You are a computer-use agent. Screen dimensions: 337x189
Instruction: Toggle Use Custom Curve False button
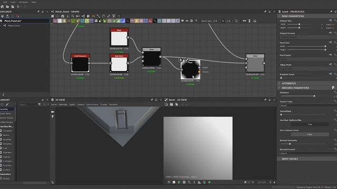point(310,134)
